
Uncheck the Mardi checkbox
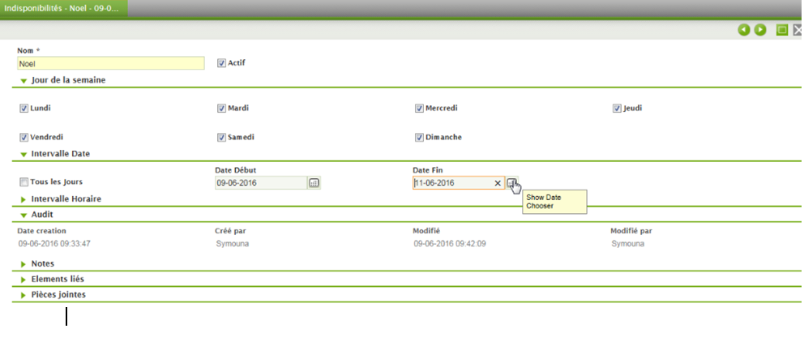pos(221,109)
